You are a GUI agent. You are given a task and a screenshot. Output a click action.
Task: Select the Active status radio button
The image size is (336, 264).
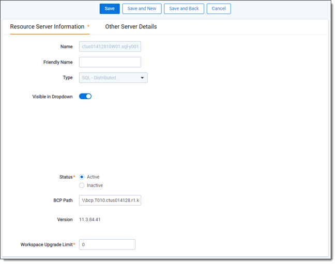point(82,177)
